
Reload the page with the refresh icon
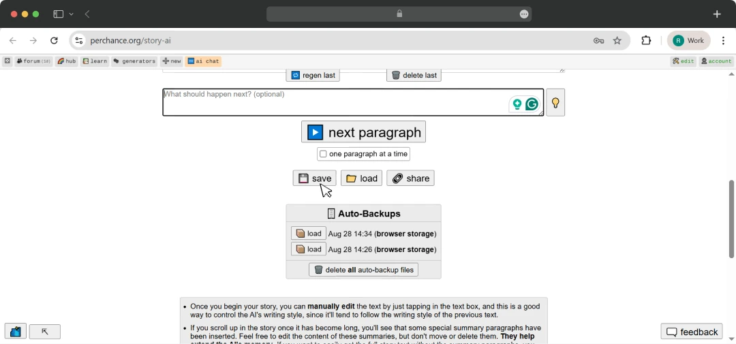(x=54, y=41)
